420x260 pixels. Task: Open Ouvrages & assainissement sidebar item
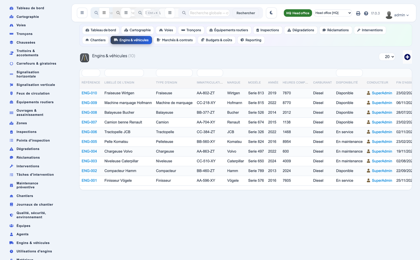click(30, 113)
